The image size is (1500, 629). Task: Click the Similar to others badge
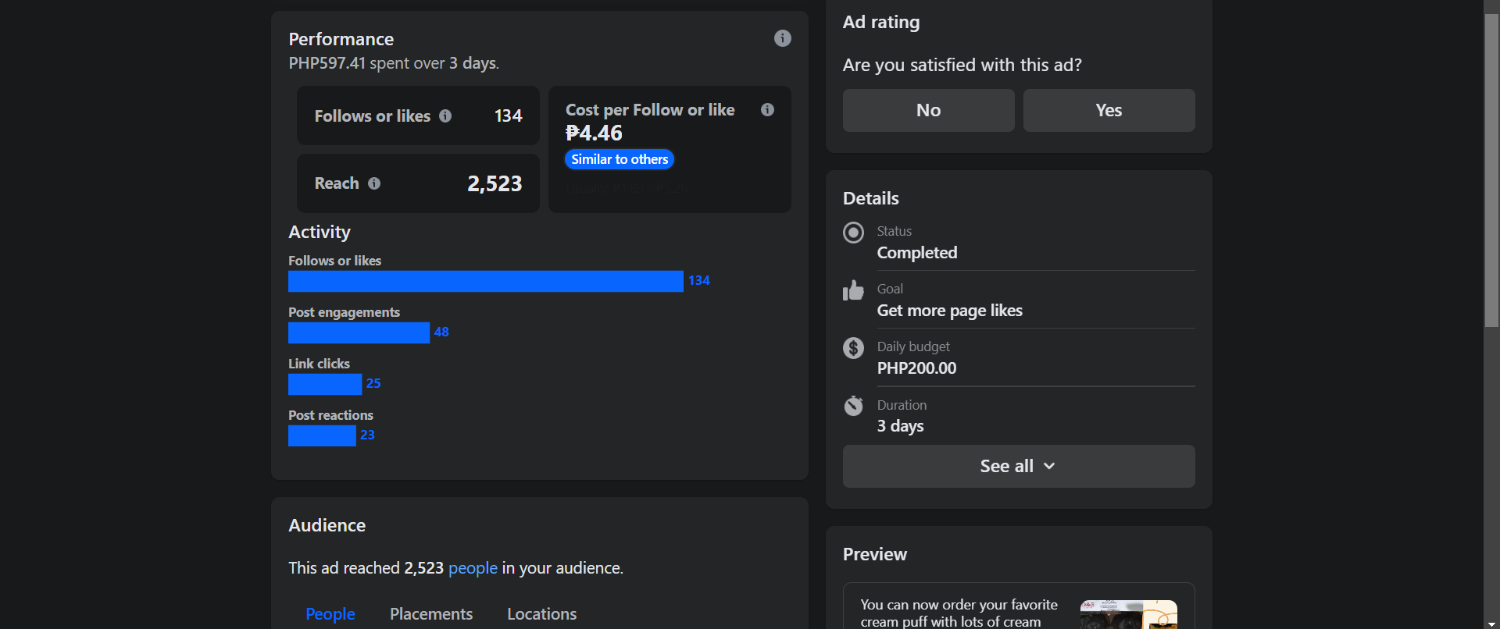[x=620, y=159]
